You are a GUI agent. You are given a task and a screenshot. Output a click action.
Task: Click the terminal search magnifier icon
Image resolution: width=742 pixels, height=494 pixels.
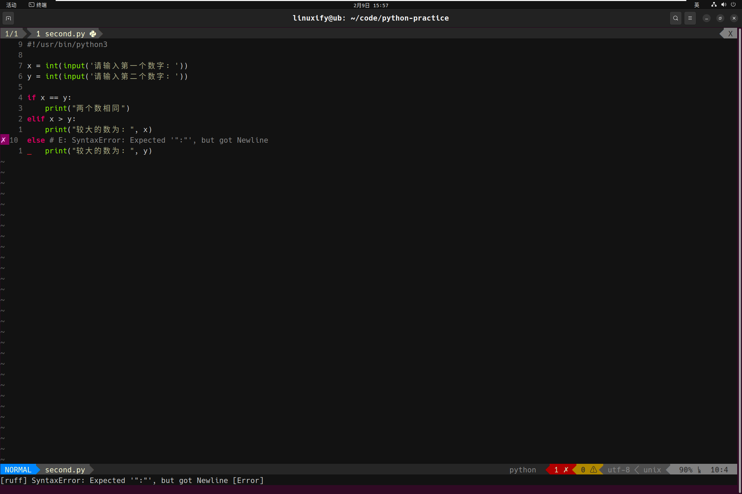click(x=675, y=18)
